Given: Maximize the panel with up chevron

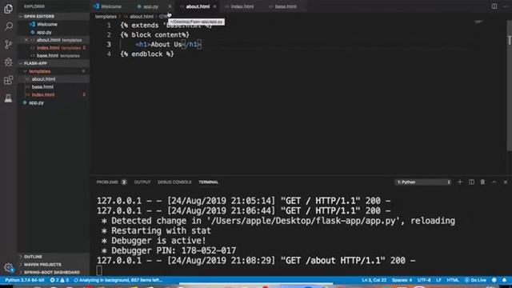Looking at the screenshot, I should pyautogui.click(x=494, y=182).
